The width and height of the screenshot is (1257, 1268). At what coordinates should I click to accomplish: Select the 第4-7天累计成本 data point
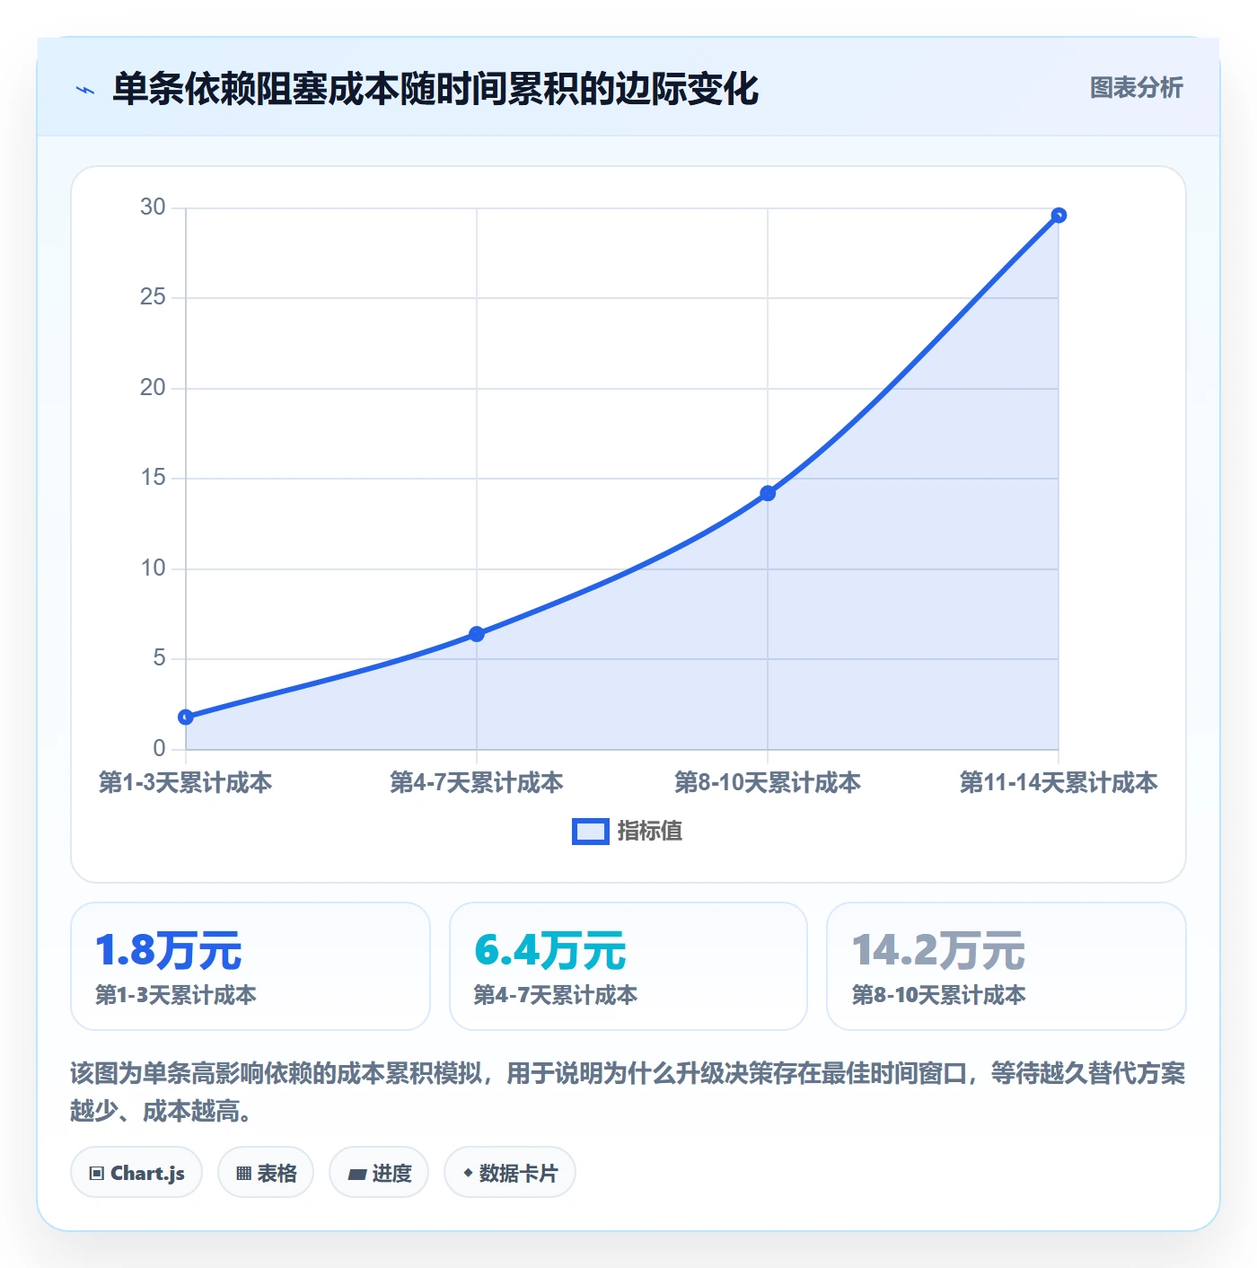[477, 634]
